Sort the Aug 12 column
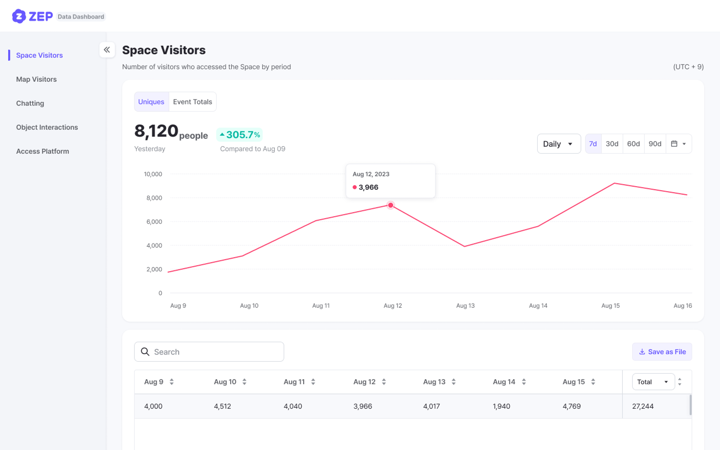Image resolution: width=720 pixels, height=450 pixels. 384,382
